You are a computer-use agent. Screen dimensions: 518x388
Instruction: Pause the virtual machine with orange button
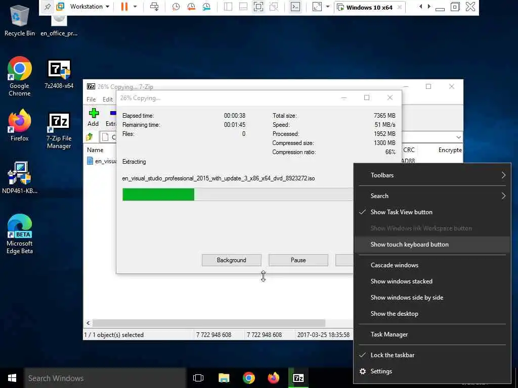(124, 7)
